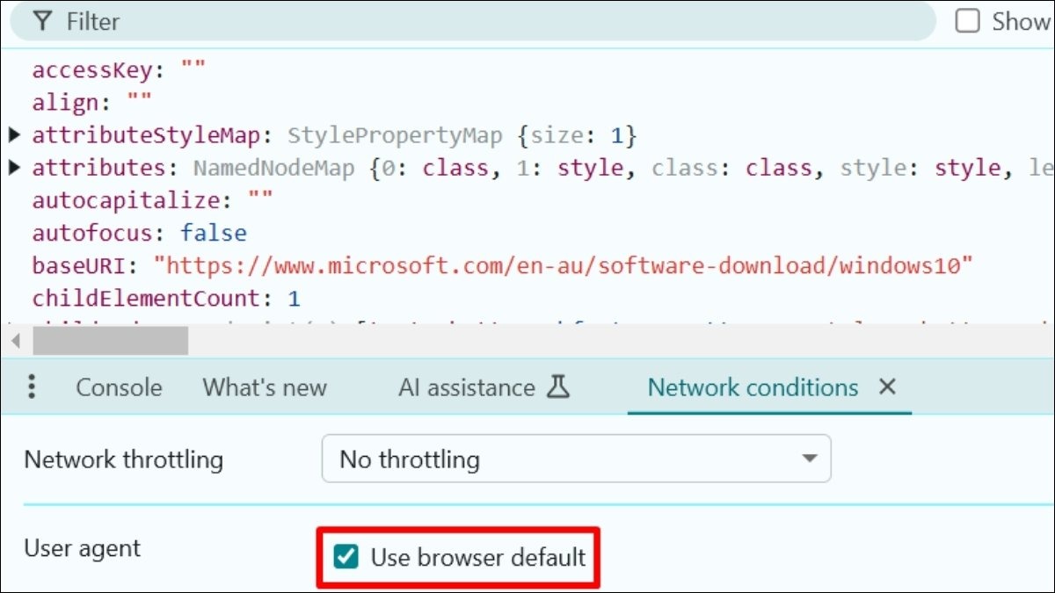Close the Network conditions tab

887,387
